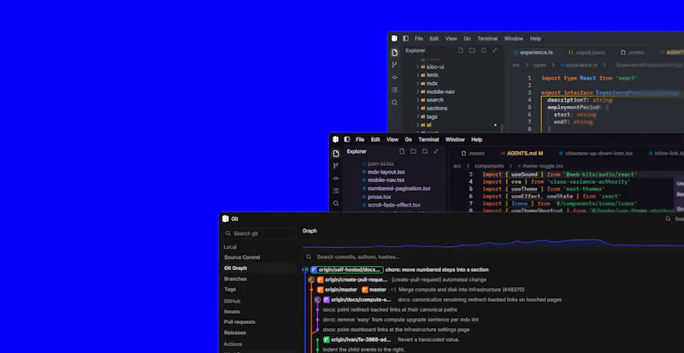Open list outline icon in middle window sidebar
This screenshot has width=684, height=353.
[335, 191]
